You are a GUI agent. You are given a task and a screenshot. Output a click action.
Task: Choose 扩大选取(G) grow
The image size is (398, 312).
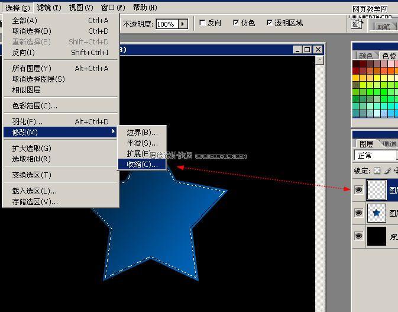click(60, 149)
